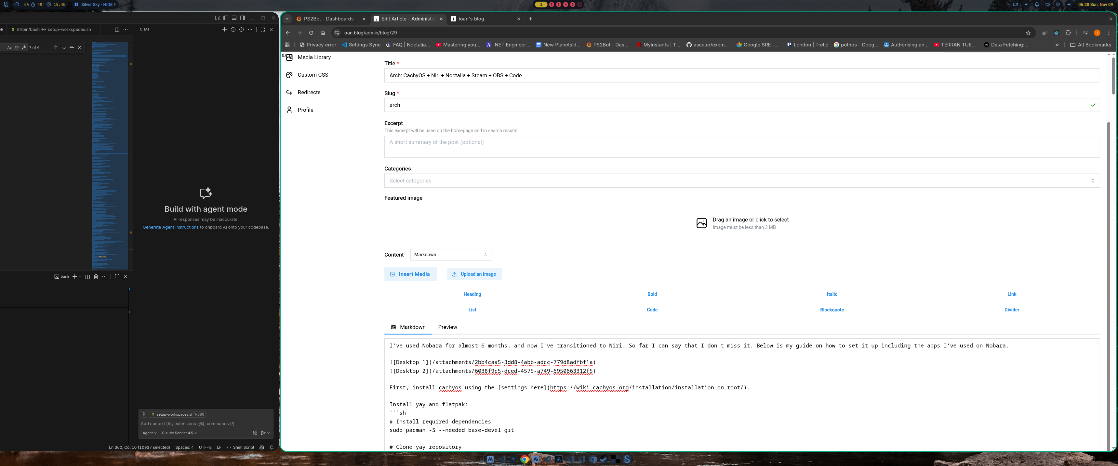Click Upload an image button
This screenshot has height=466, width=1118.
(x=474, y=274)
